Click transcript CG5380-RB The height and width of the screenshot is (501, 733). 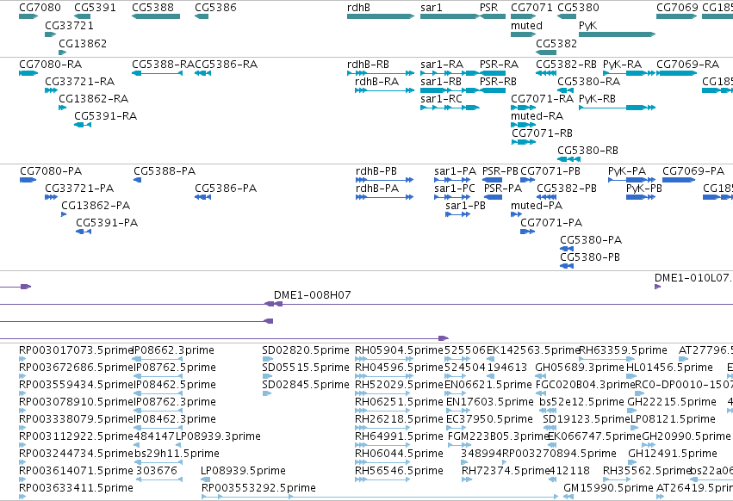point(587,151)
